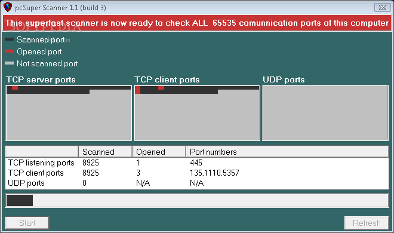Click the TCP server ports map
The image size is (394, 233).
pyautogui.click(x=69, y=113)
